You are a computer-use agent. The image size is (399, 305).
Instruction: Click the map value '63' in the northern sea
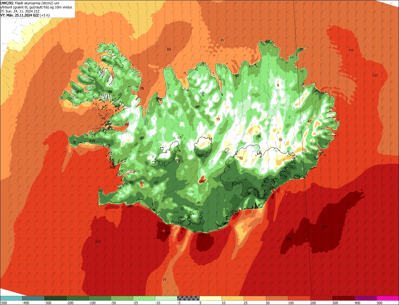(x=169, y=49)
